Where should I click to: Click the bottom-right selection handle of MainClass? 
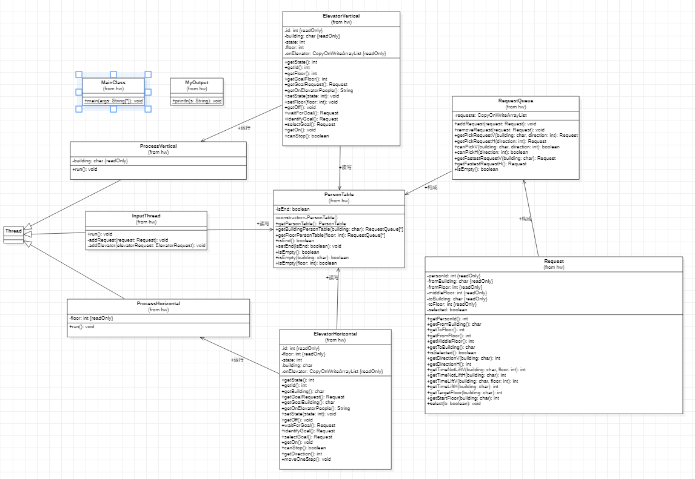click(148, 109)
